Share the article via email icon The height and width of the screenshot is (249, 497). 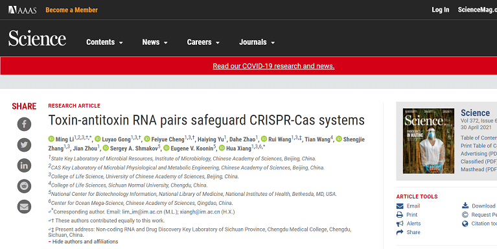click(24, 207)
